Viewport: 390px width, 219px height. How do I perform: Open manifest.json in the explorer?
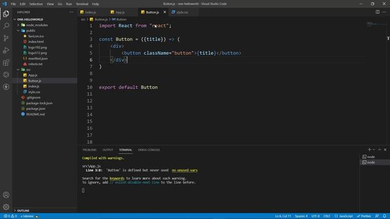click(38, 58)
